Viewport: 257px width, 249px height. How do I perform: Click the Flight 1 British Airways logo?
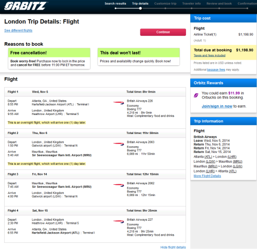(x=119, y=103)
